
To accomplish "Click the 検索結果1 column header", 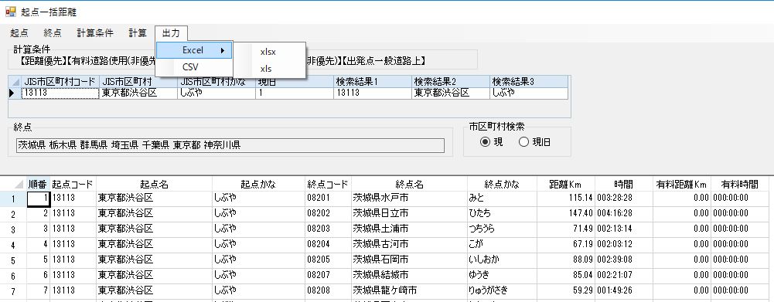I will 373,81.
